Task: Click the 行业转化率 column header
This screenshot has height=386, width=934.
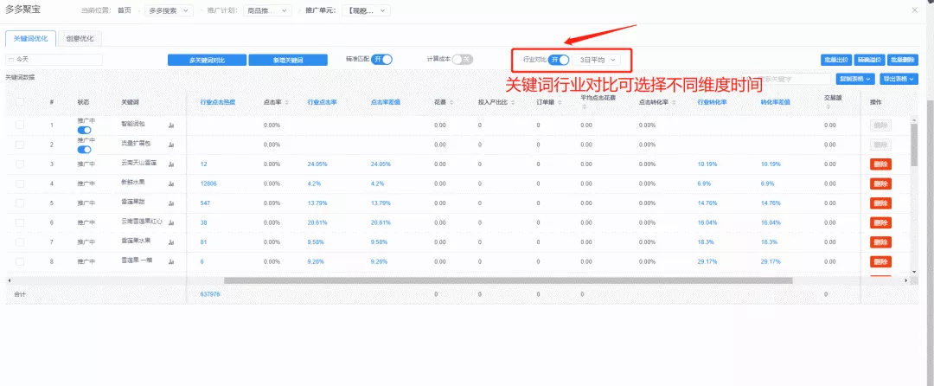Action: click(x=712, y=102)
